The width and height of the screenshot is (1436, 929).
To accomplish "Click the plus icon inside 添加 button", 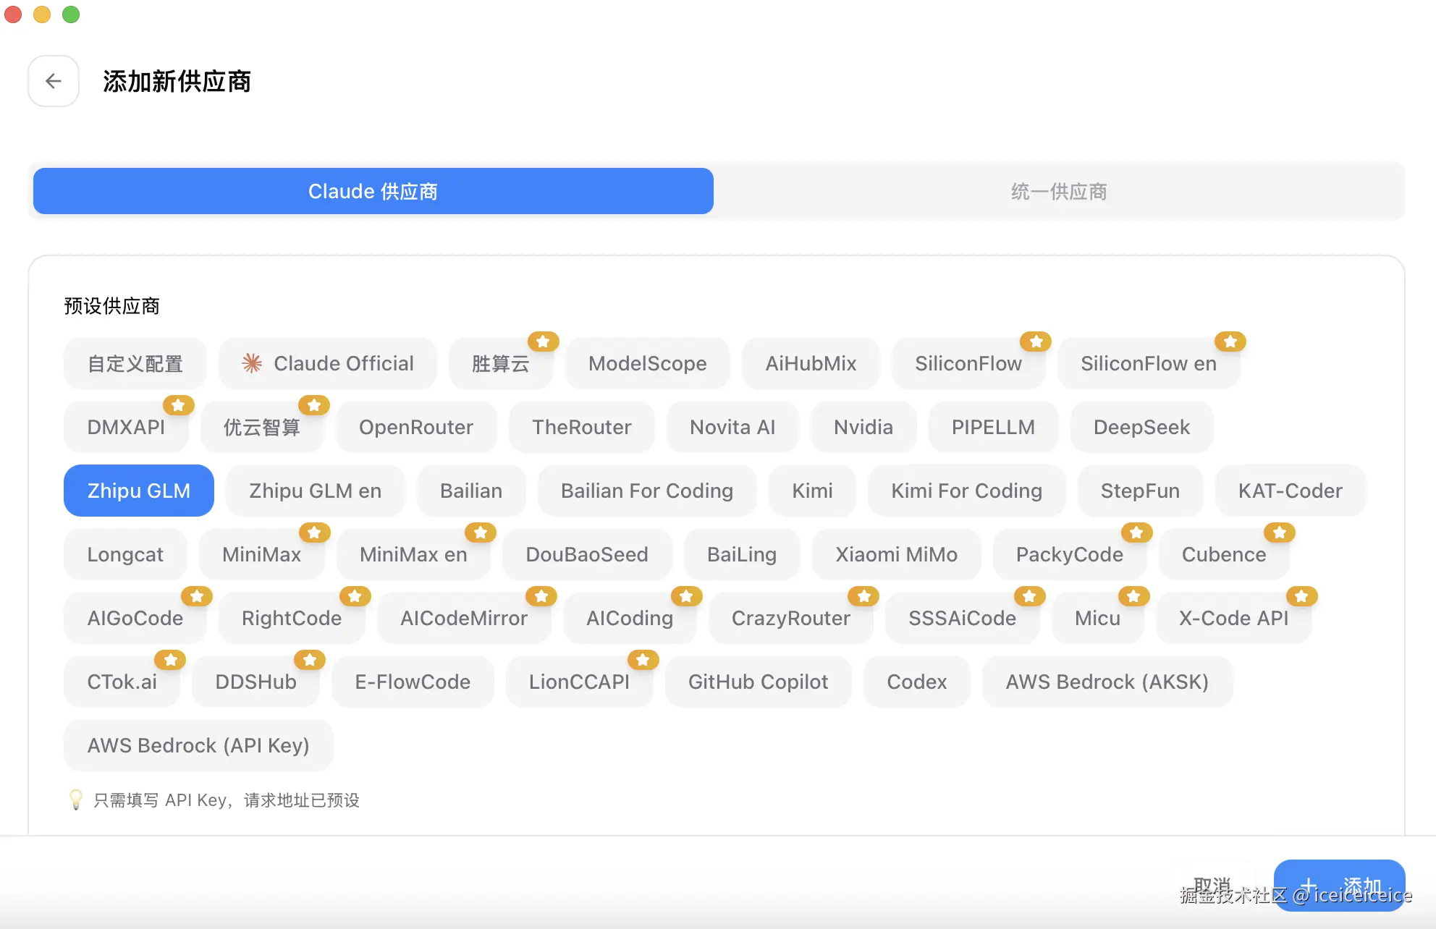I will point(1307,884).
